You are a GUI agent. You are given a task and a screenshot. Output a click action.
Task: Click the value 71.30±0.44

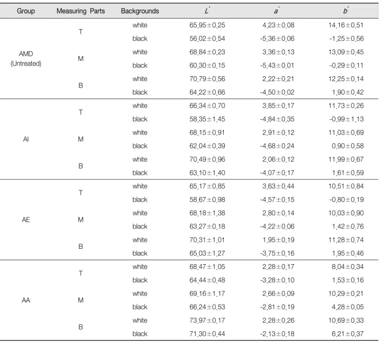207,334
